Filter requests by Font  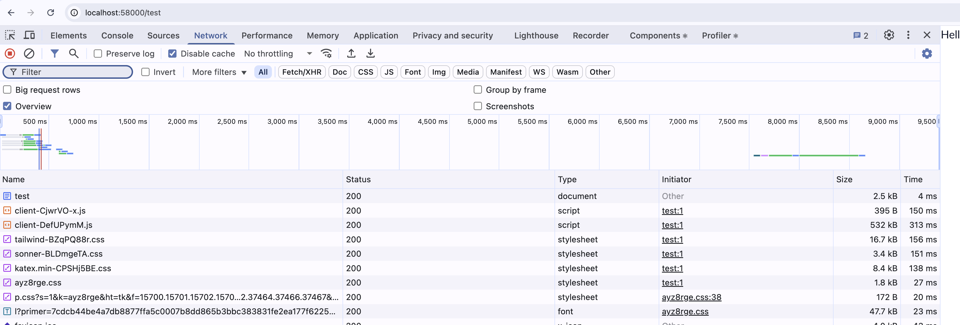[413, 72]
